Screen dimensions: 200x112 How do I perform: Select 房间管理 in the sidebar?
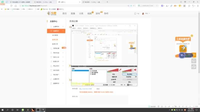[55, 35]
